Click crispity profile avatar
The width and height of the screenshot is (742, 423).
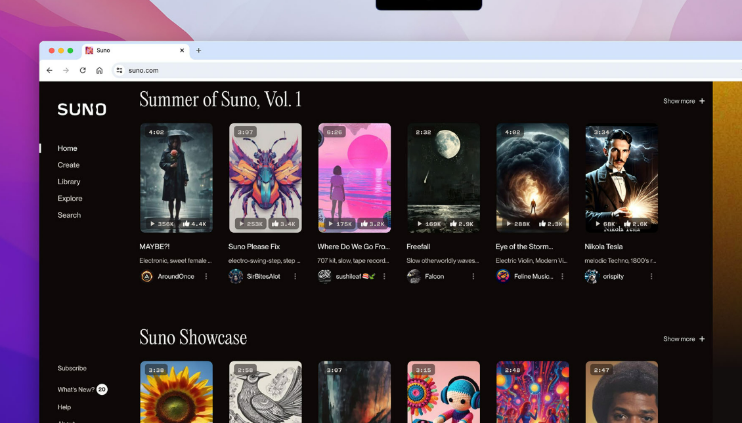(592, 277)
